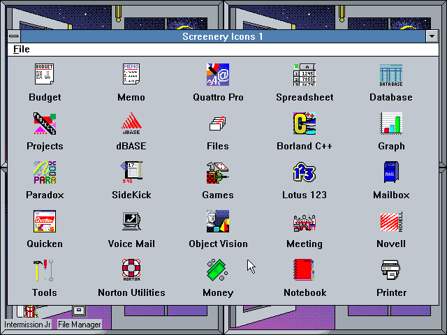Click the dBASE icon
Screen dimensions: 447x335
(x=131, y=124)
